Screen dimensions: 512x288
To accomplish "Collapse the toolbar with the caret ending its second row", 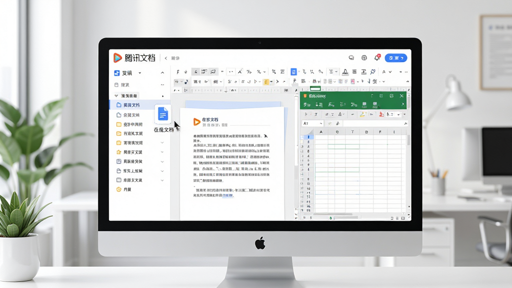I will click(x=407, y=81).
